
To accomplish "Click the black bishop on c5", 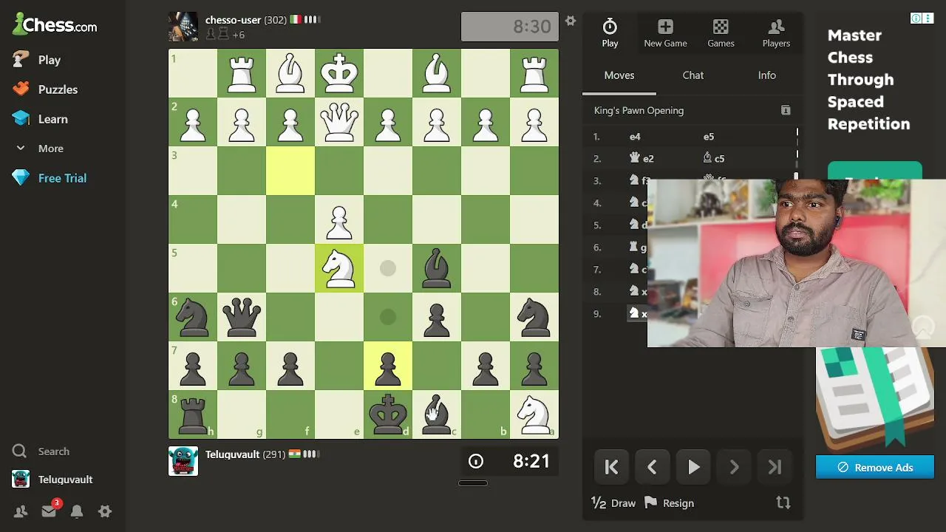I will [437, 268].
